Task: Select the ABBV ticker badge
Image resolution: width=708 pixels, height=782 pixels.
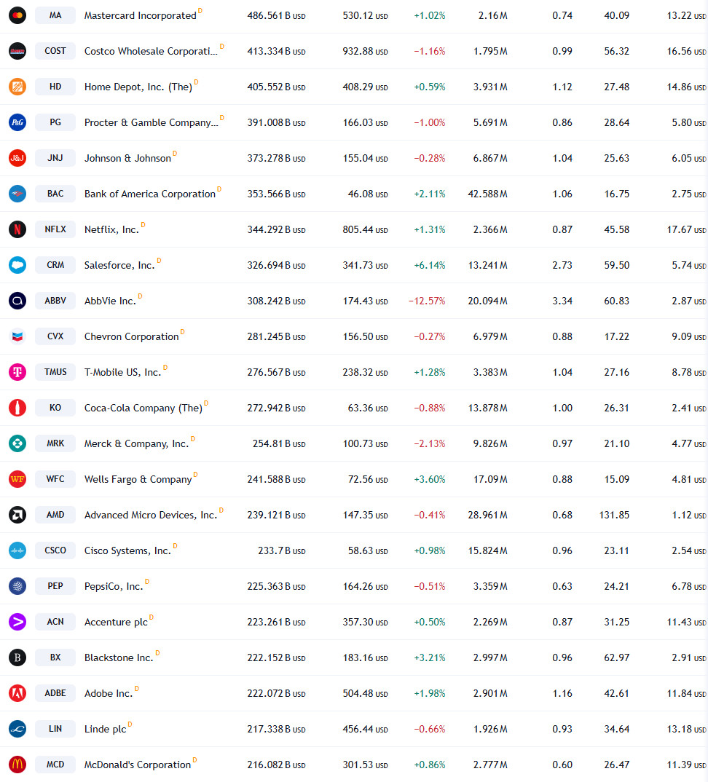Action: [55, 301]
